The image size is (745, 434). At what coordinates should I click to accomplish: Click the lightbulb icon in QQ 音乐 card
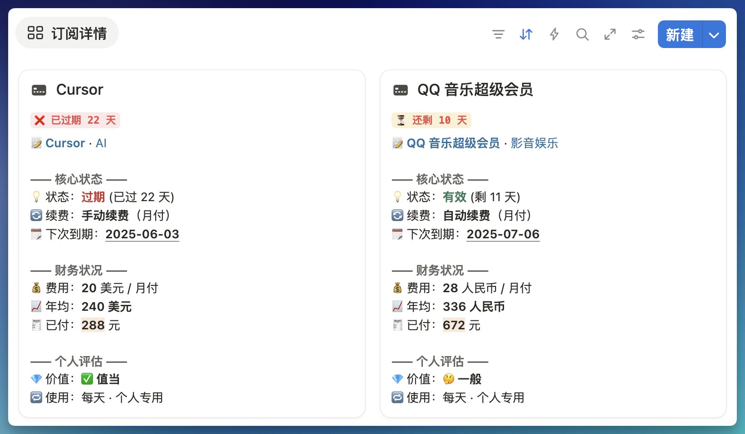397,197
